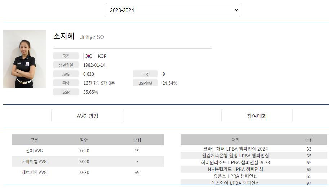
Task: Click the AVG 랭킹 button
Action: [x=88, y=116]
